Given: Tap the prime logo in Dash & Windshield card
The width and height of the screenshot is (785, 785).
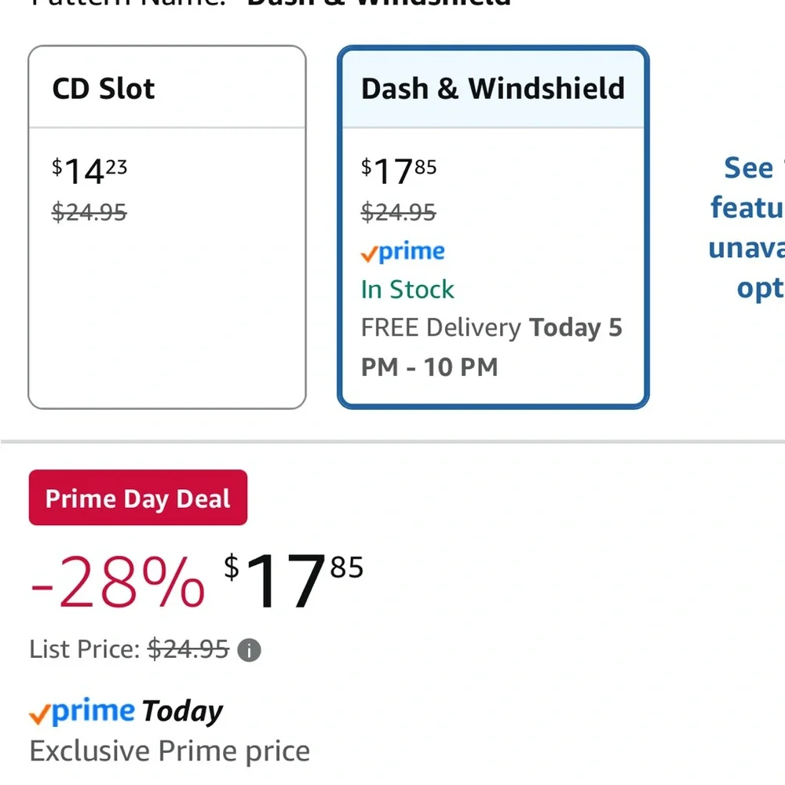Looking at the screenshot, I should click(x=403, y=252).
